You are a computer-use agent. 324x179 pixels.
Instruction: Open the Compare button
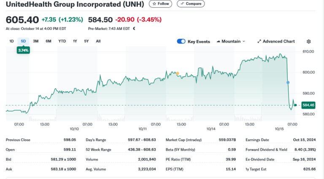click(191, 4)
